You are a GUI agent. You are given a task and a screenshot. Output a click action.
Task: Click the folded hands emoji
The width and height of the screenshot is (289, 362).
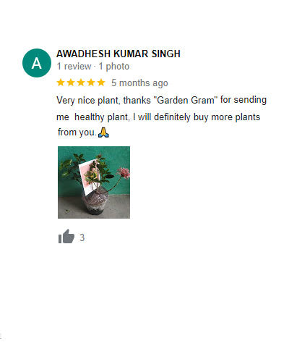[103, 132]
